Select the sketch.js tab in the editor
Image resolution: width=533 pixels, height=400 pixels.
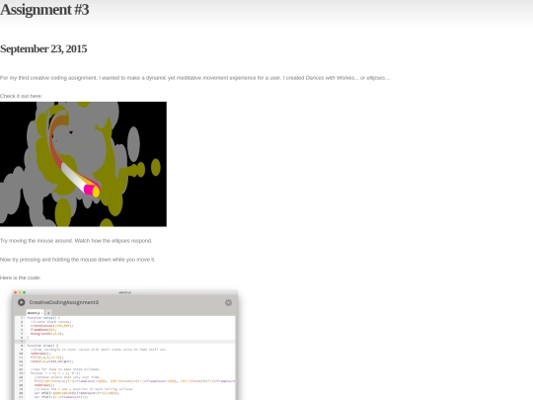click(x=35, y=312)
